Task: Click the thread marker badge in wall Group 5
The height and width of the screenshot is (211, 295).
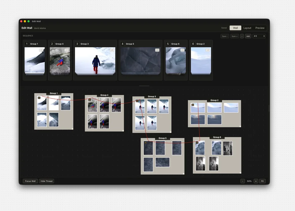Action: tap(145, 143)
